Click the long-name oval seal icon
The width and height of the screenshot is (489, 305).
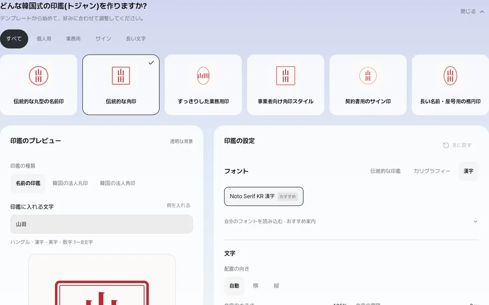pyautogui.click(x=450, y=76)
